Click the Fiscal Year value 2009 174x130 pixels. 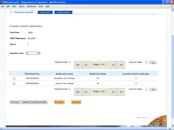point(30,32)
